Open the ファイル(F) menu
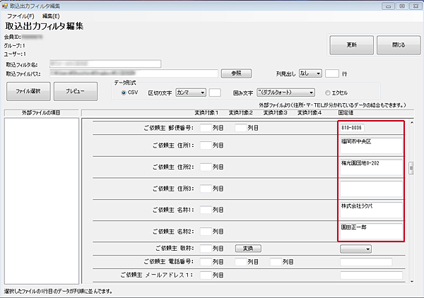424x298 pixels. click(20, 15)
